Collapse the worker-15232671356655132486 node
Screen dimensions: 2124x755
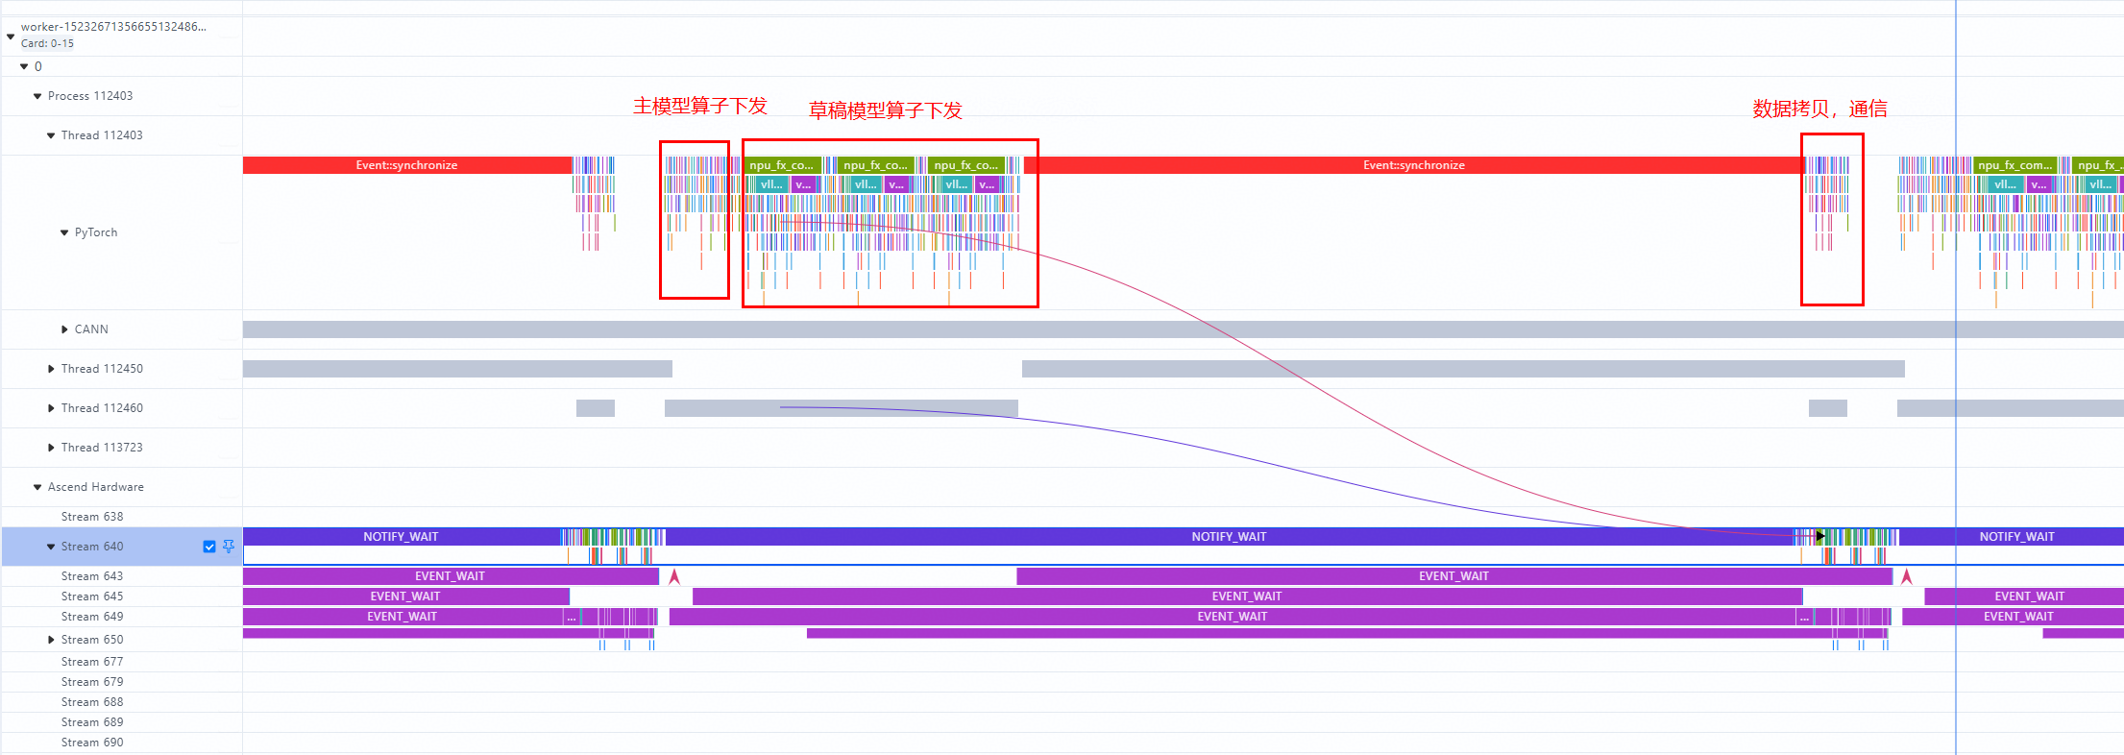point(11,37)
